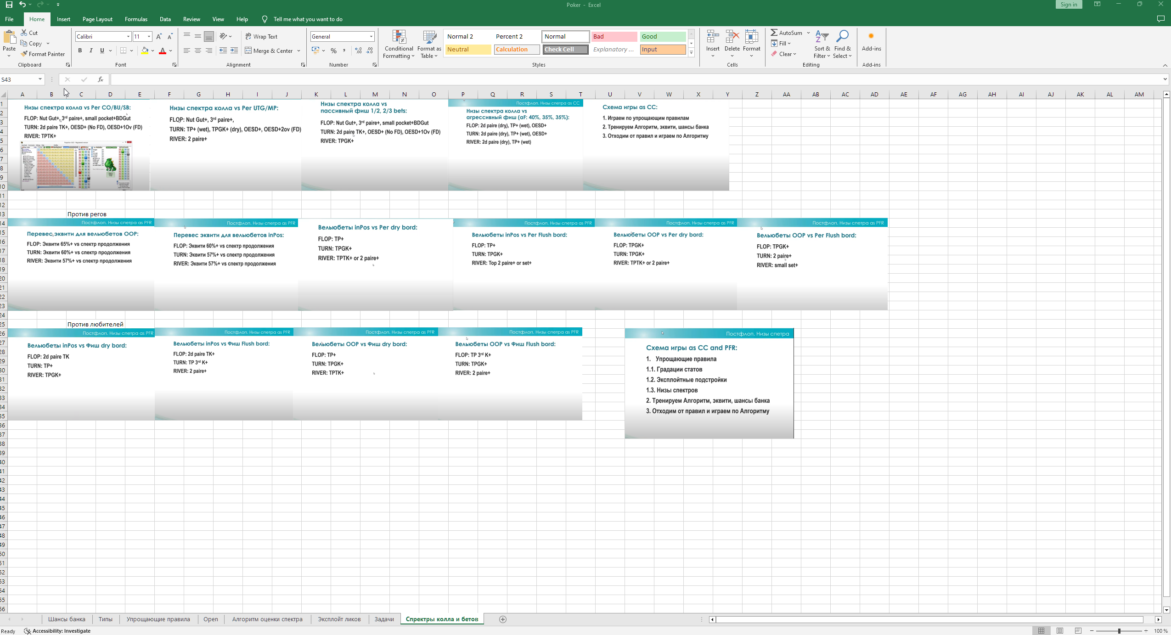Screen dimensions: 1171x635
Task: Undo the last action
Action: (22, 5)
